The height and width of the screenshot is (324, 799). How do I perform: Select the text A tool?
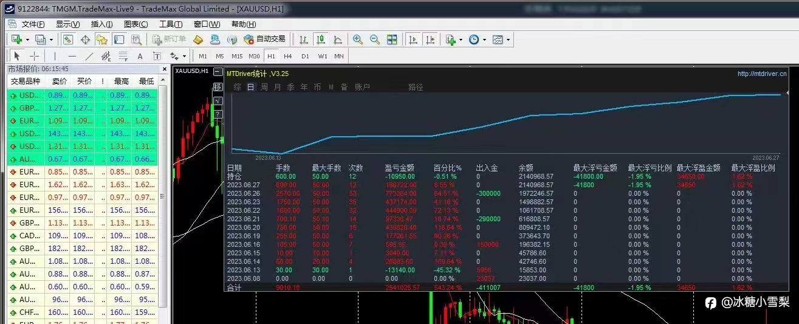click(140, 56)
